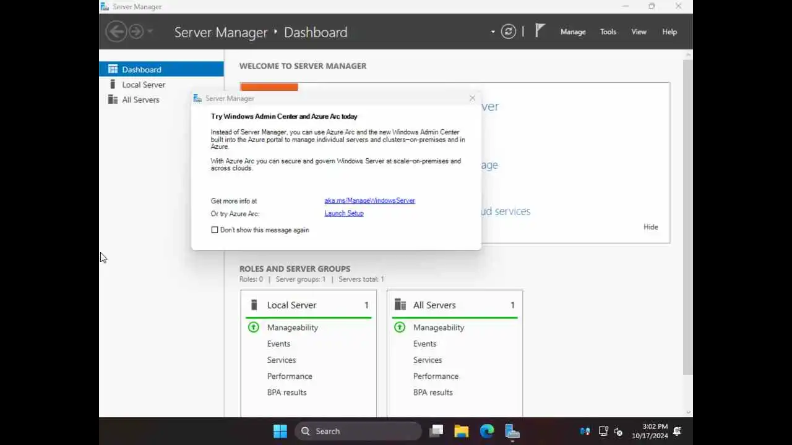Open the notifications flag icon
792x445 pixels.
click(x=540, y=30)
